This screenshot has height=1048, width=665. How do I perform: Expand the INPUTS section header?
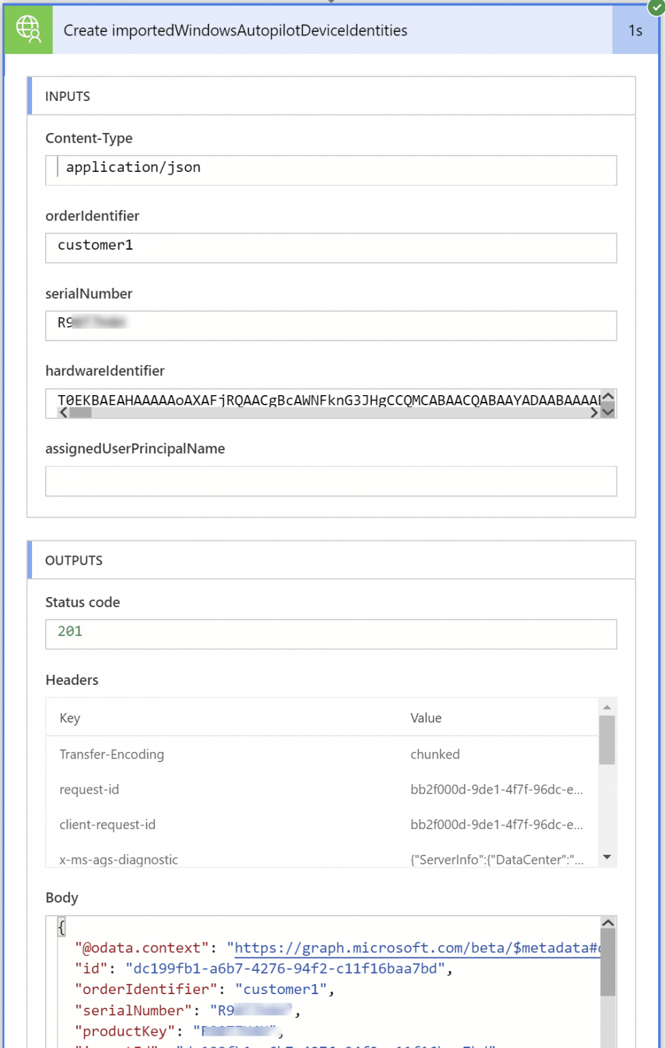tap(68, 96)
